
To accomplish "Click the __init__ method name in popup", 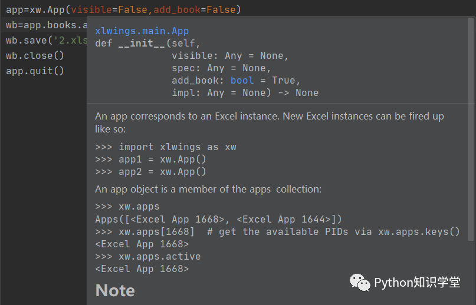I will (142, 44).
